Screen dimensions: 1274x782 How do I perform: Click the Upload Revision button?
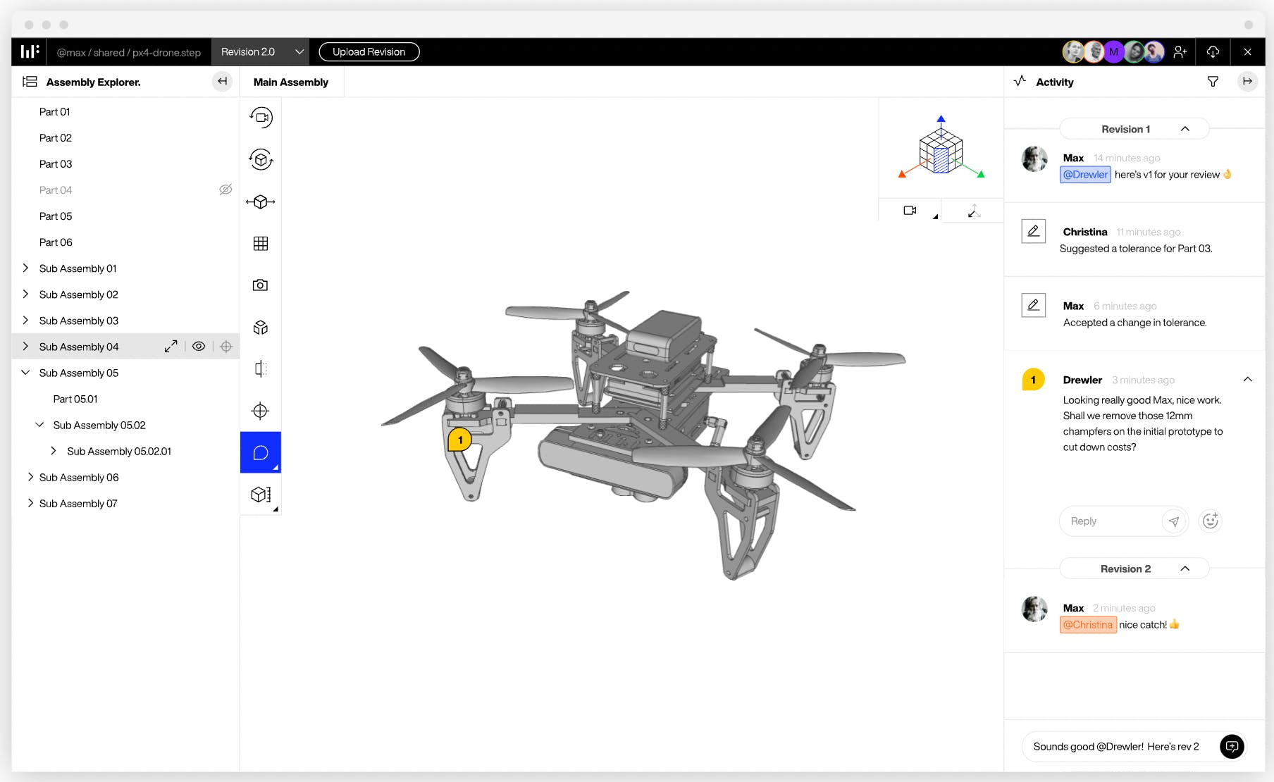369,52
